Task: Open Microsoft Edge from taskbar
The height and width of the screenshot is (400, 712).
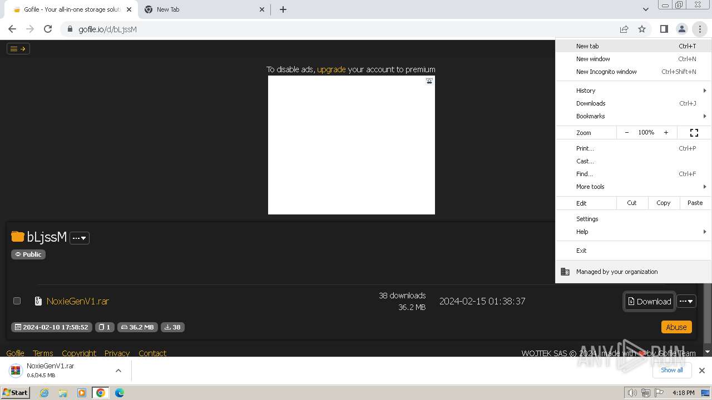Action: [x=119, y=393]
